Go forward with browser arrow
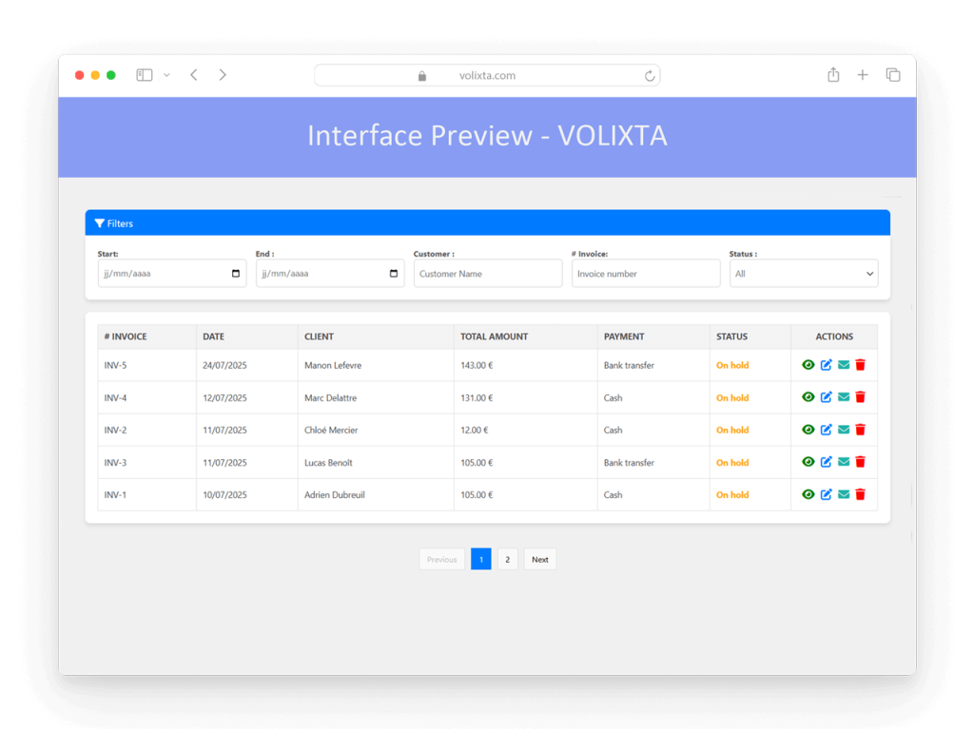The image size is (974, 729). coord(223,75)
